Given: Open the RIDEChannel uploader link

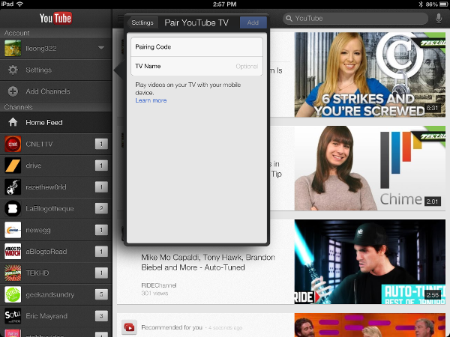Looking at the screenshot, I should pos(159,285).
